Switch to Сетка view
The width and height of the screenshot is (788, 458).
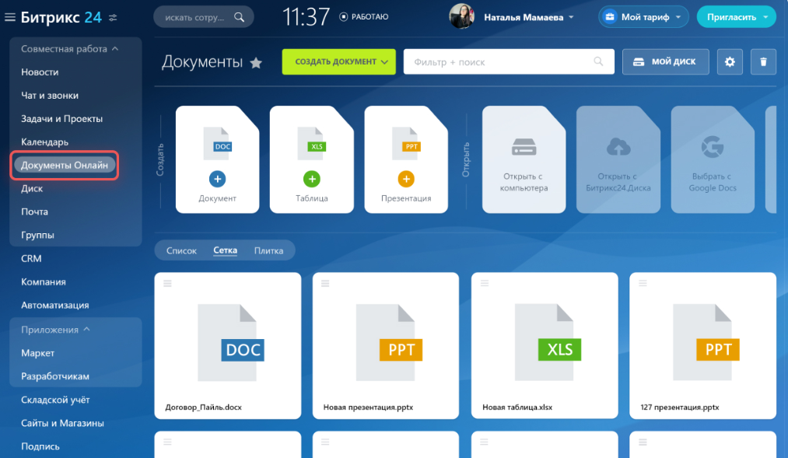(x=225, y=250)
